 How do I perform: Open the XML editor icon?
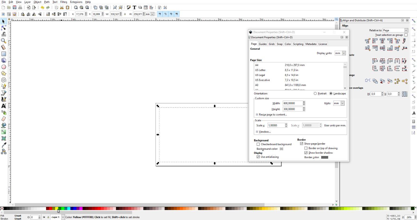tap(146, 8)
